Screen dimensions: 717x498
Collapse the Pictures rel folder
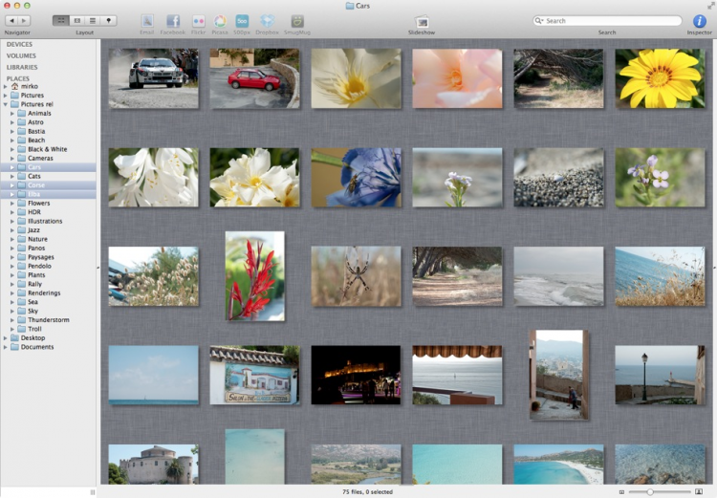(x=6, y=104)
